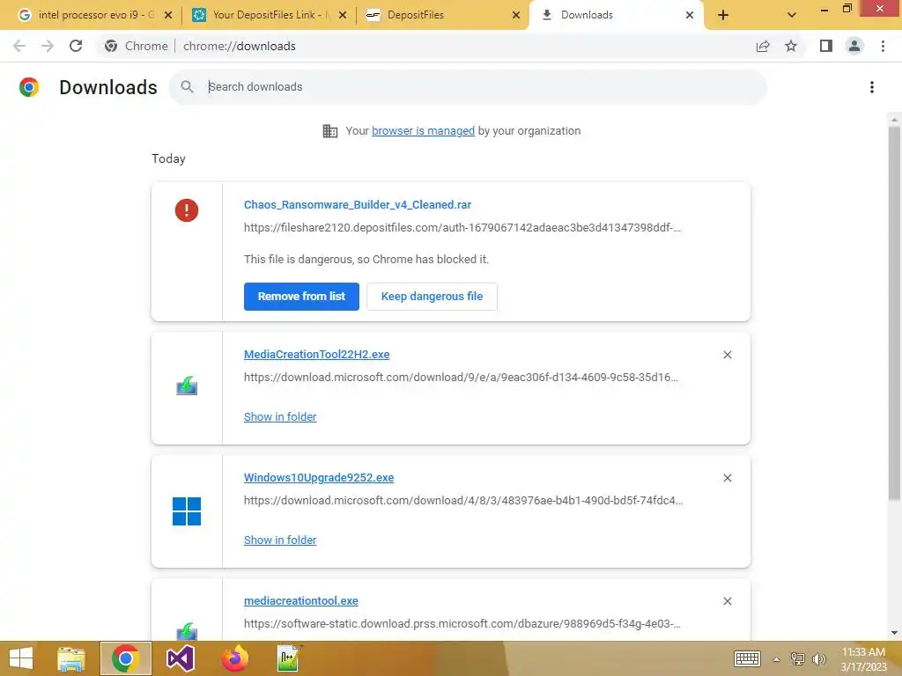Open a new tab with the plus button
The height and width of the screenshot is (676, 902).
pyautogui.click(x=723, y=15)
